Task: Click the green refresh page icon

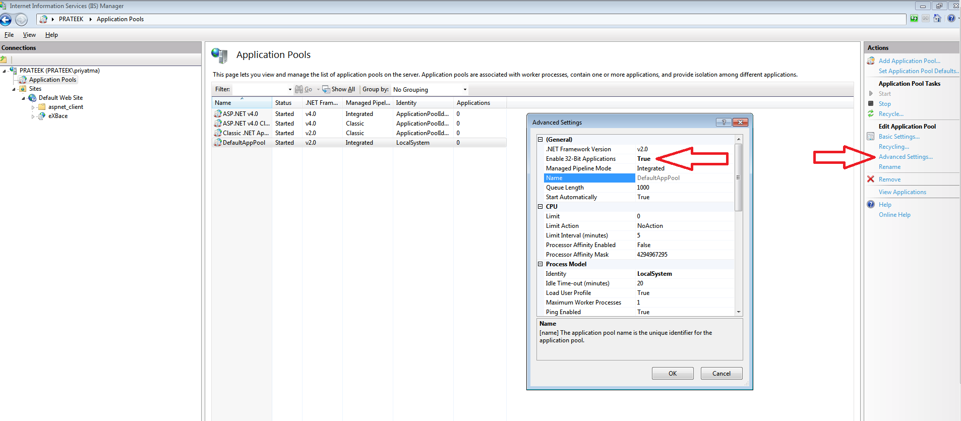Action: click(x=914, y=19)
